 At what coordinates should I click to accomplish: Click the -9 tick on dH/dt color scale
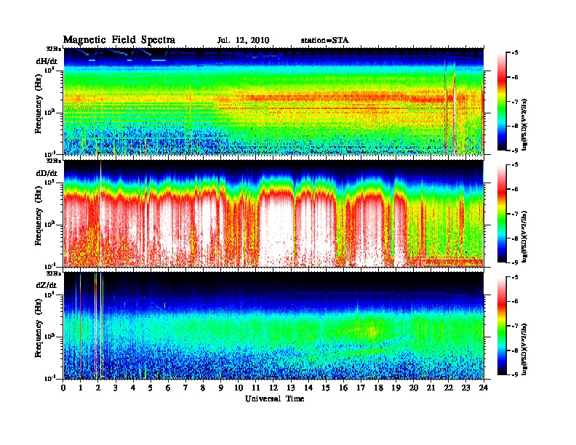pyautogui.click(x=513, y=151)
